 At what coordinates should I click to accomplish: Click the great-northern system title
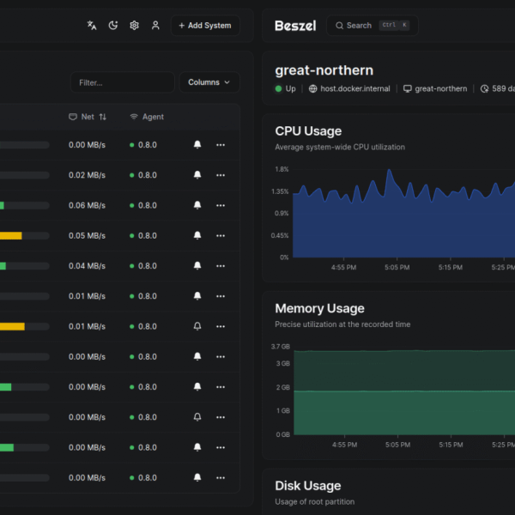tap(324, 70)
